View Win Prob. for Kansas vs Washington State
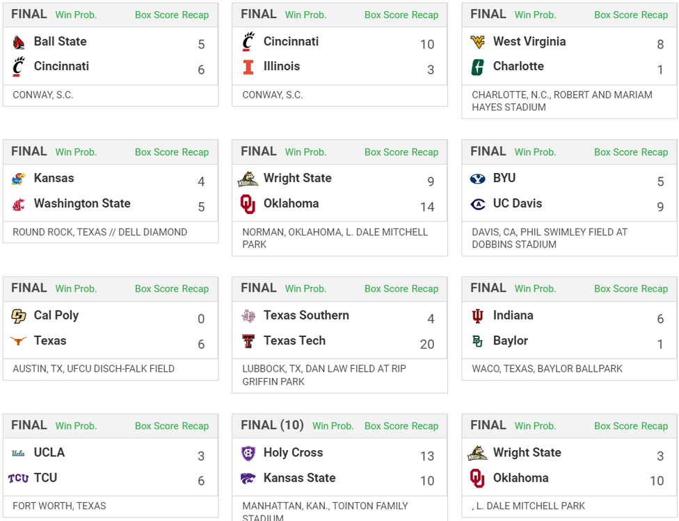Viewport: 679px width, 521px height. click(76, 152)
